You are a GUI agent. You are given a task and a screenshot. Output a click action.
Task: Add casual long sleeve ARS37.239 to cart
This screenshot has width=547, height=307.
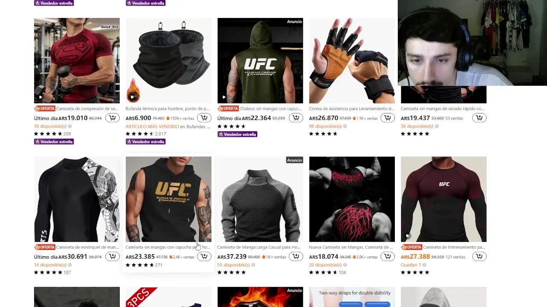[x=296, y=257]
